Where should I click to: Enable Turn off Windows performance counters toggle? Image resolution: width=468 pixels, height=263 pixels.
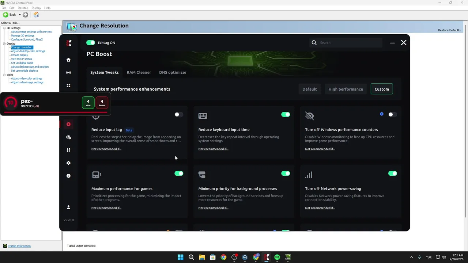(392, 114)
